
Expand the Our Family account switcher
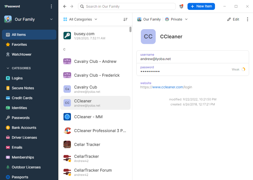(51, 19)
